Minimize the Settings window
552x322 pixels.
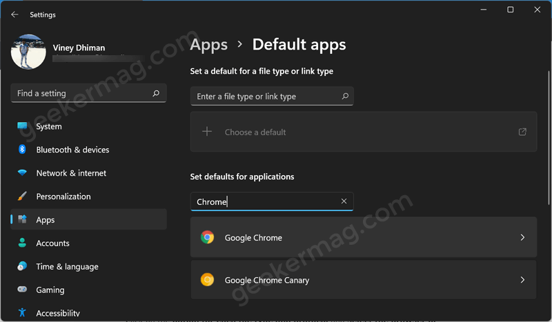coord(484,10)
